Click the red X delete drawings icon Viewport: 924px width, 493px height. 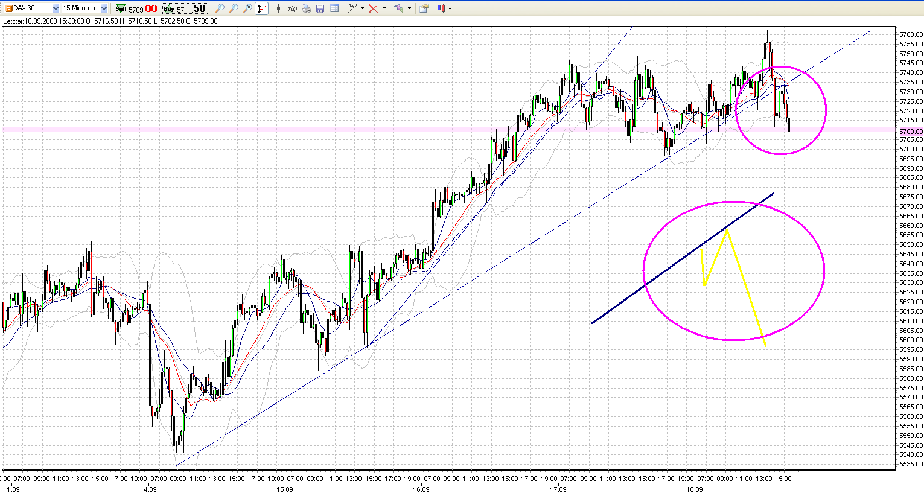click(374, 8)
